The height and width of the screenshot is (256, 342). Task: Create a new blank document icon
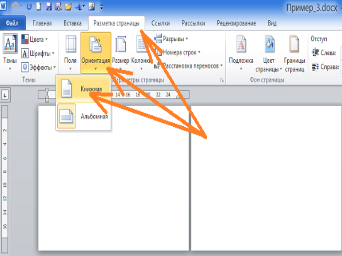(38, 6)
